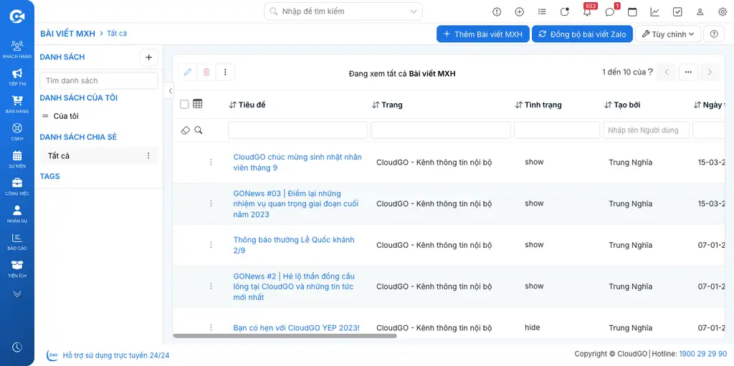
Task: Click the alert exclamation icon in top bar
Action: click(x=497, y=11)
